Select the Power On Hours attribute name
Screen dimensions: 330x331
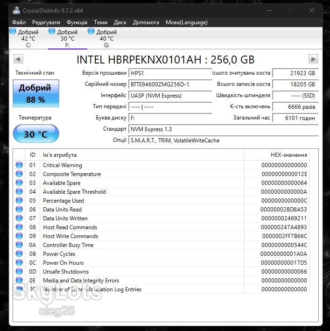click(x=63, y=262)
